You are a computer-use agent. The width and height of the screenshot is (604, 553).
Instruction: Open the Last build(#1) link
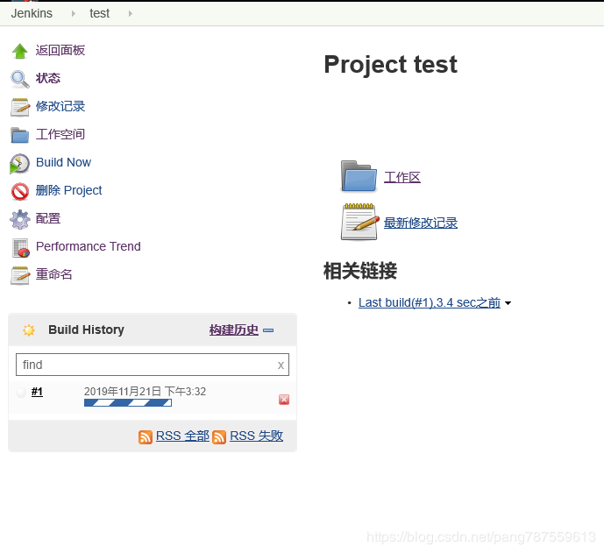pos(430,302)
